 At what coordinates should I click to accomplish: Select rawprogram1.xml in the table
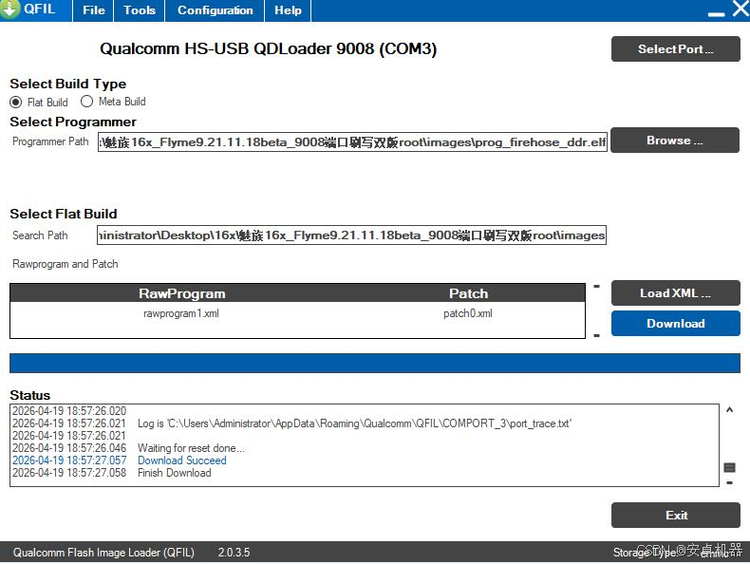click(181, 313)
